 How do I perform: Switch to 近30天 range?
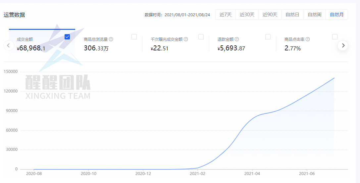(x=247, y=15)
